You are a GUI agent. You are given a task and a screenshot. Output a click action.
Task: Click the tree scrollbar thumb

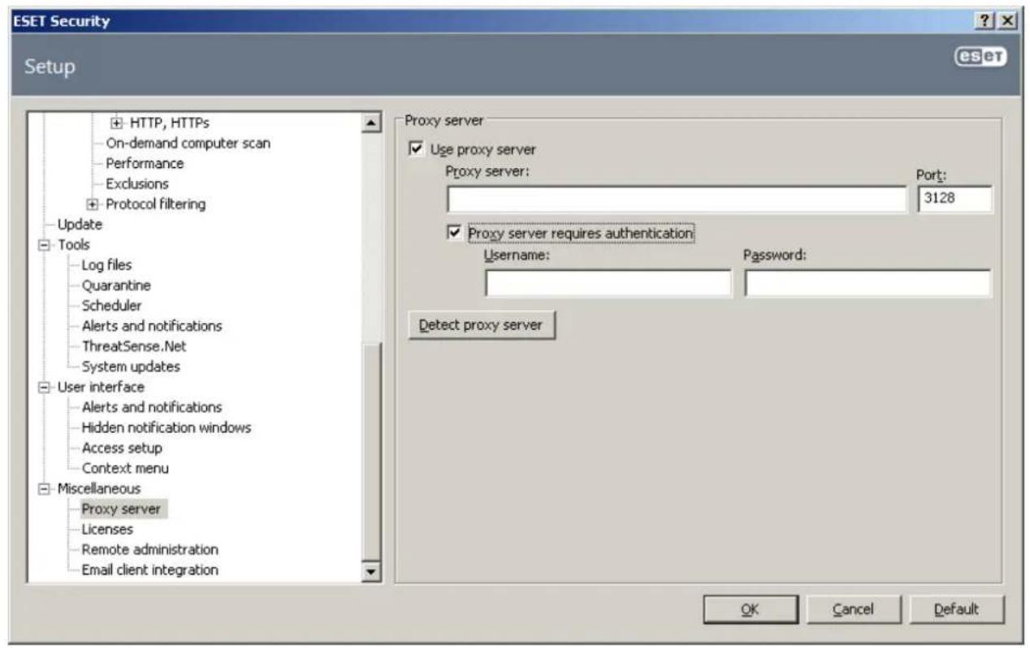pos(373,452)
